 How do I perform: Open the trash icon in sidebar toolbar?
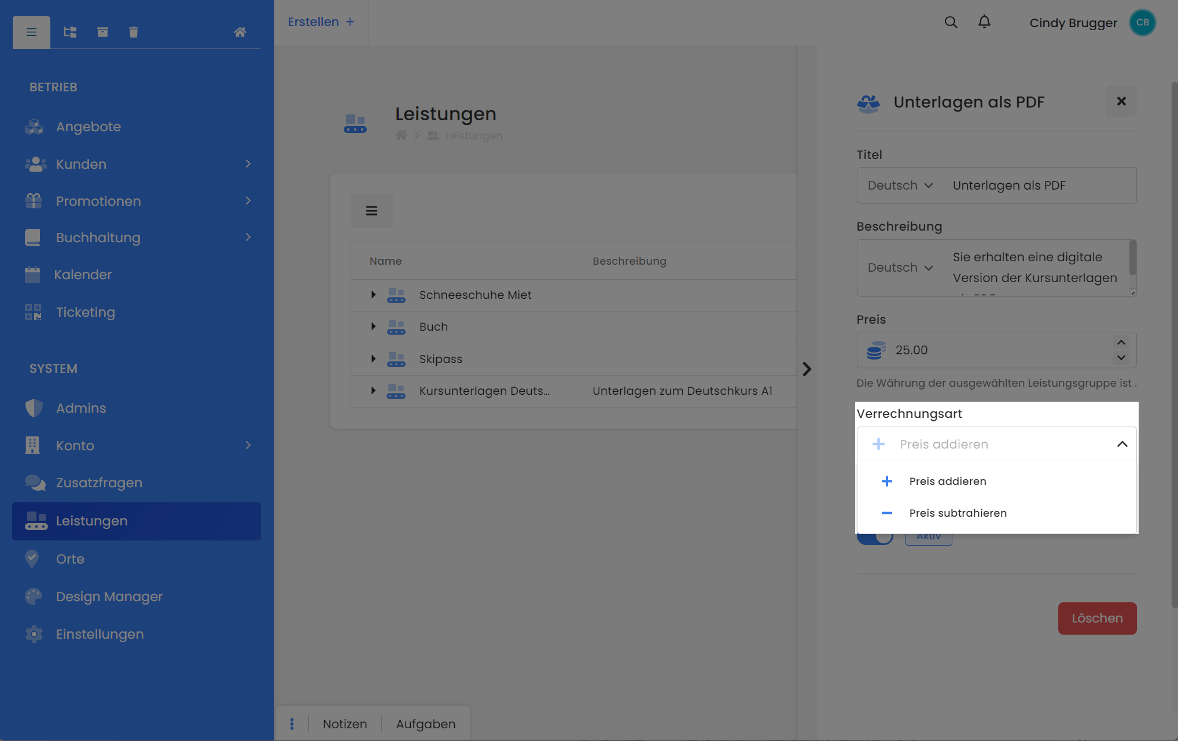[133, 32]
